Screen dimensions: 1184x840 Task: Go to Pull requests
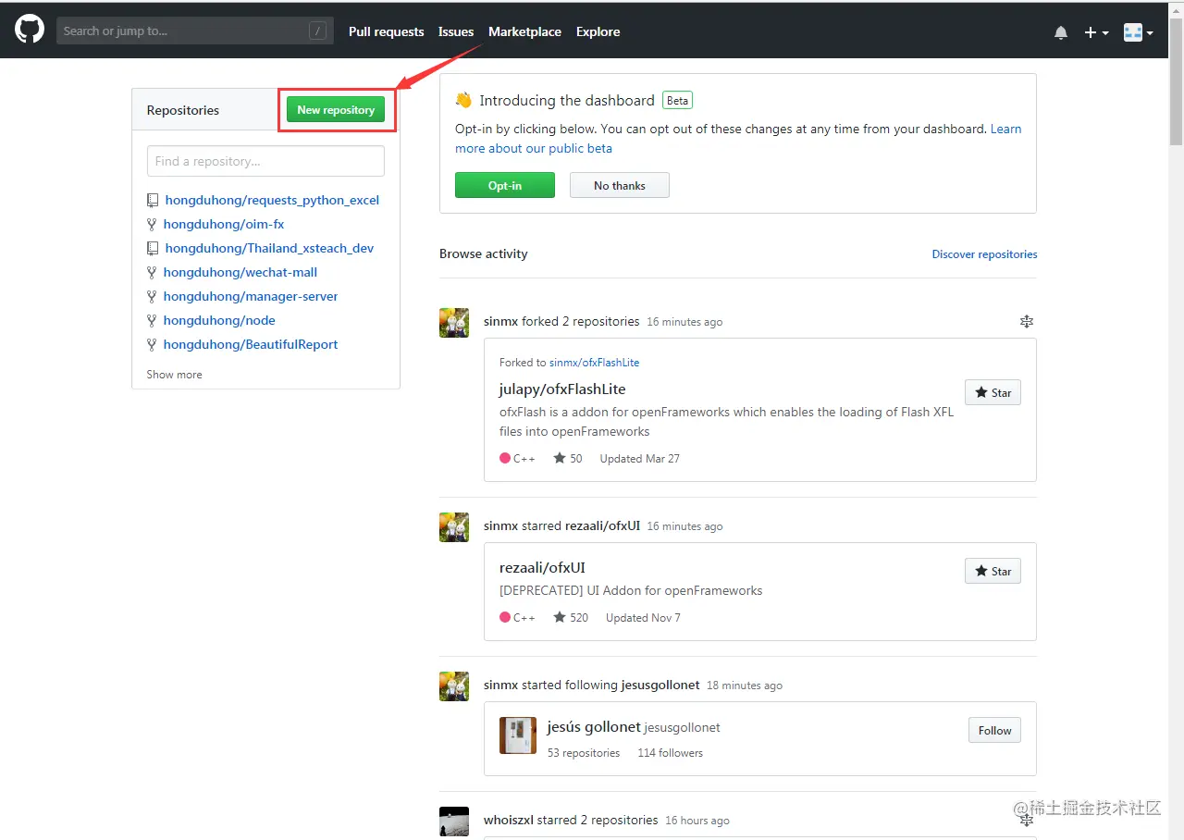tap(386, 31)
